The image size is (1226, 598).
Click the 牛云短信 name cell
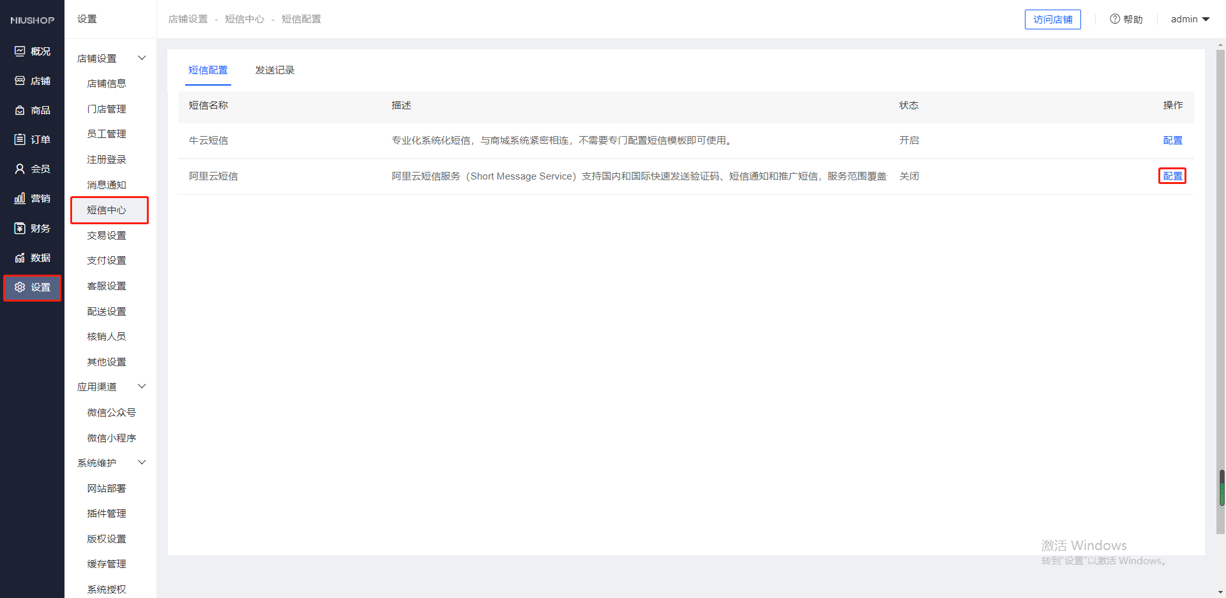point(209,141)
